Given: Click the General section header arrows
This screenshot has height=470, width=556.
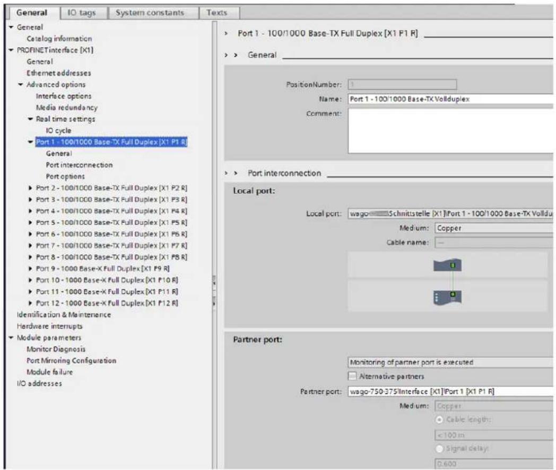Looking at the screenshot, I should coord(231,55).
